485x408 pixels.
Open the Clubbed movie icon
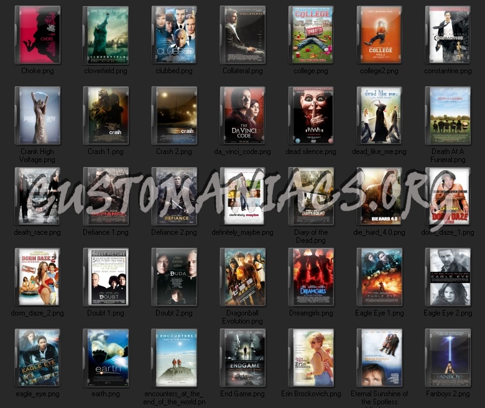(174, 35)
